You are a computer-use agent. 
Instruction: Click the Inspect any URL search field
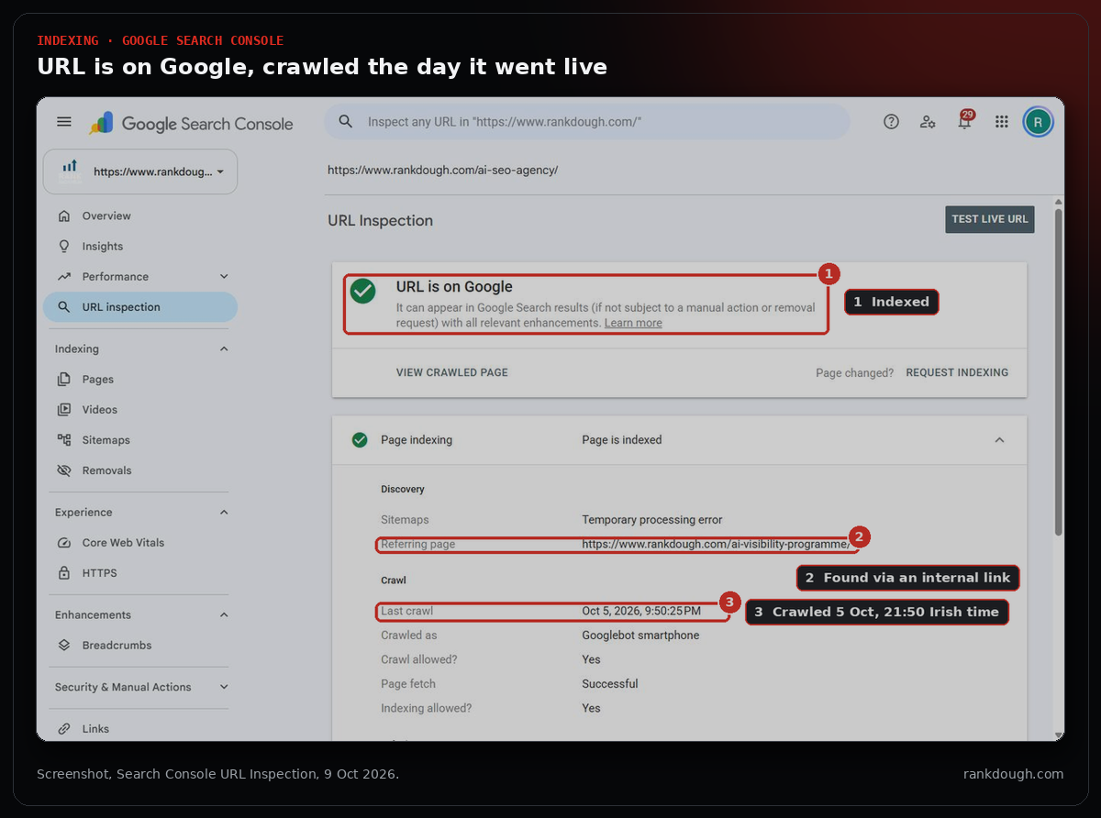pos(587,122)
